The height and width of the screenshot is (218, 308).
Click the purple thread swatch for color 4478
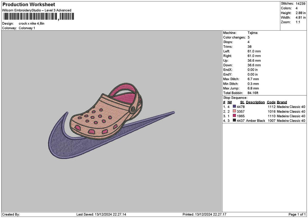(234, 107)
